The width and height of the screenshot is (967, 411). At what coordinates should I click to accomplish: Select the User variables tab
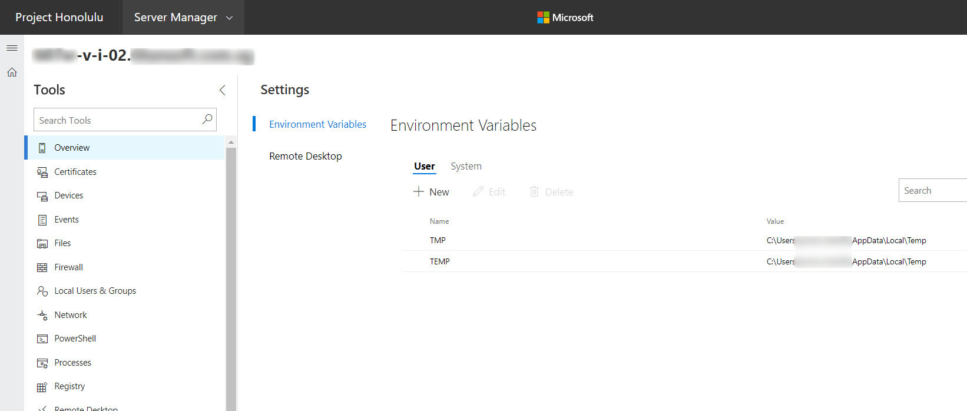424,167
